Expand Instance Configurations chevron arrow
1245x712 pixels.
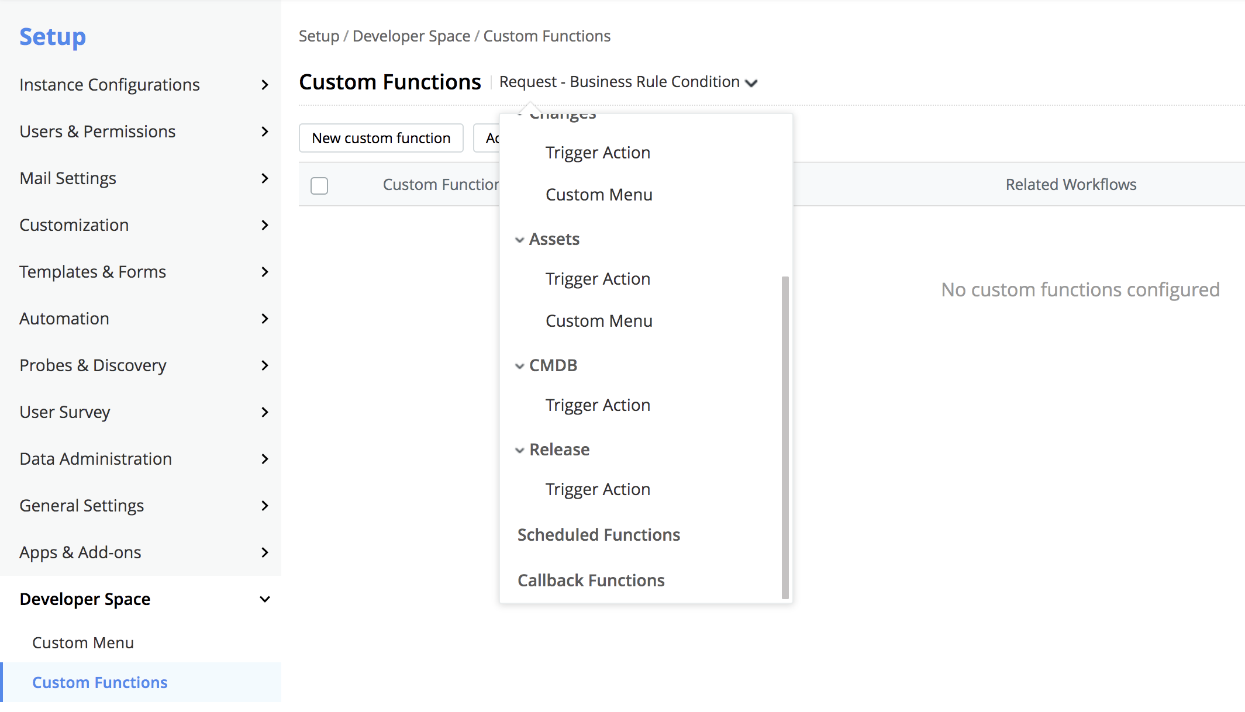click(265, 85)
